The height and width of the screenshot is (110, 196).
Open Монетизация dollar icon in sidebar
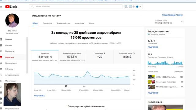1,81
